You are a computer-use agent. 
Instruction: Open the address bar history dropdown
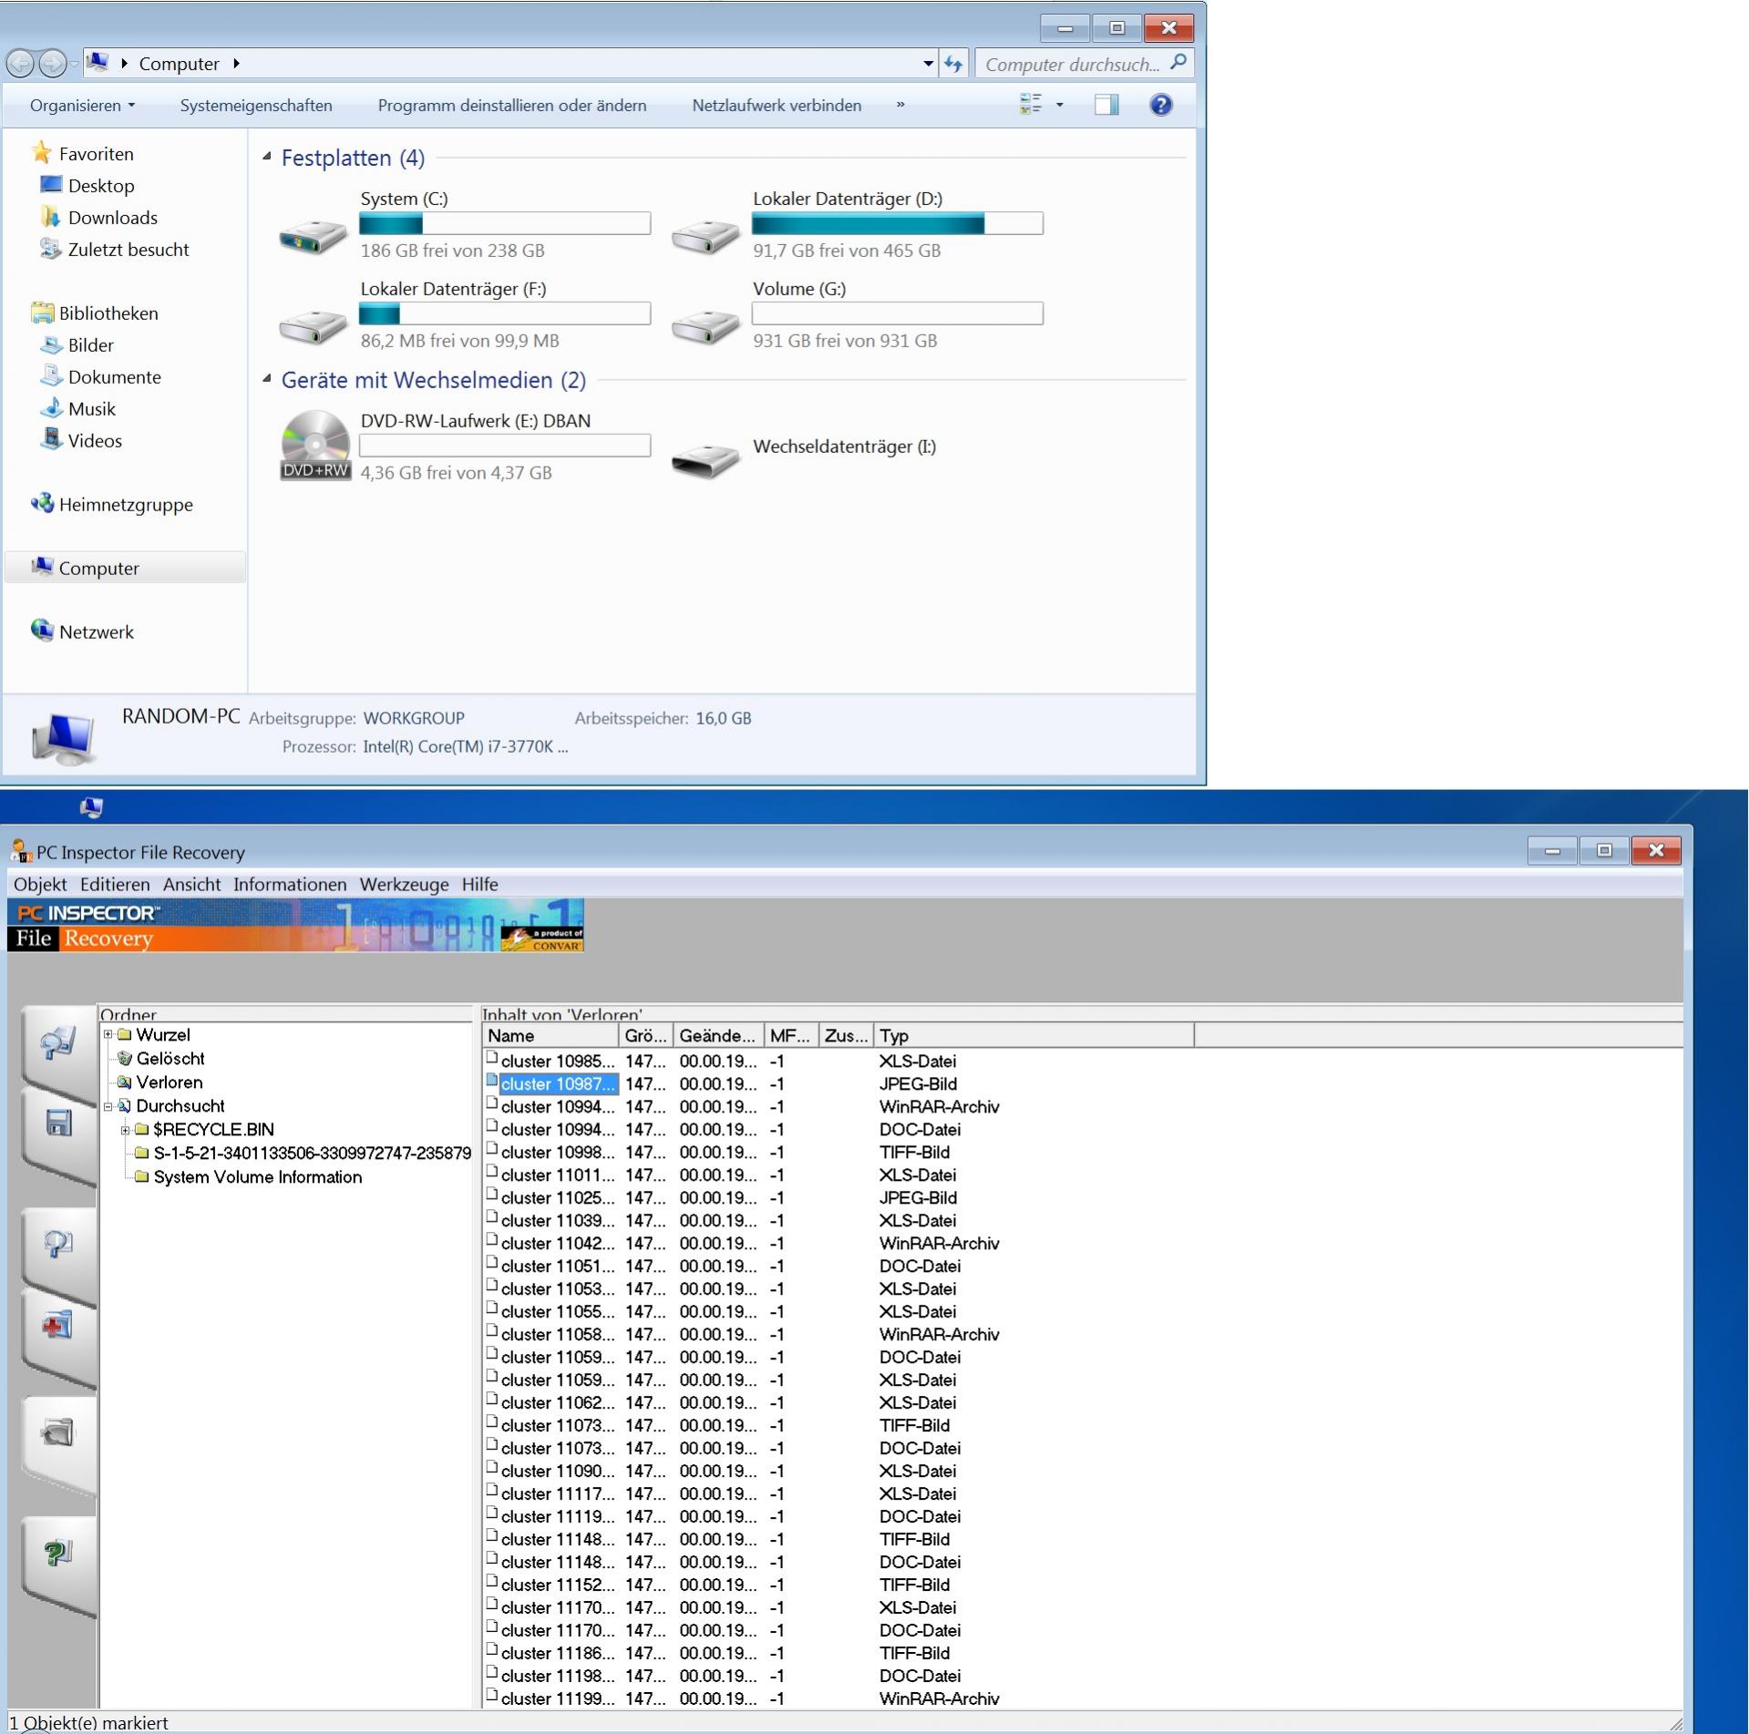pyautogui.click(x=928, y=64)
